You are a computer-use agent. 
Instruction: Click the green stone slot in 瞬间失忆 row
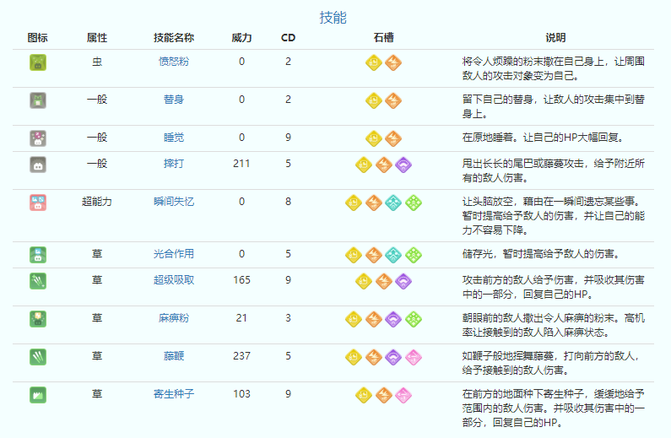click(414, 203)
